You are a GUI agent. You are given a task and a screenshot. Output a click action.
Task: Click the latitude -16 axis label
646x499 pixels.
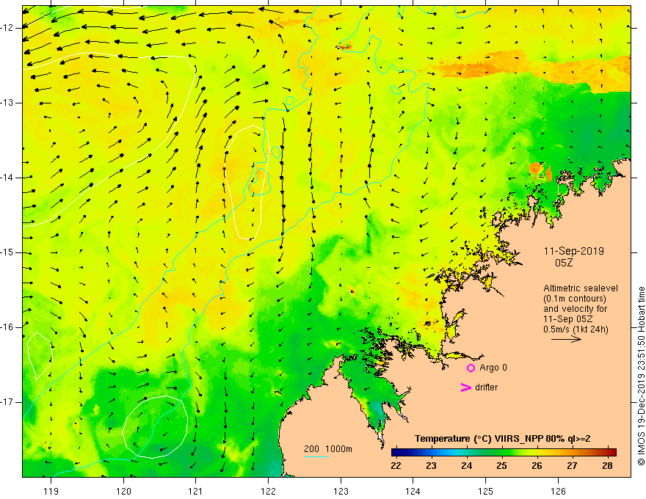pos(8,327)
